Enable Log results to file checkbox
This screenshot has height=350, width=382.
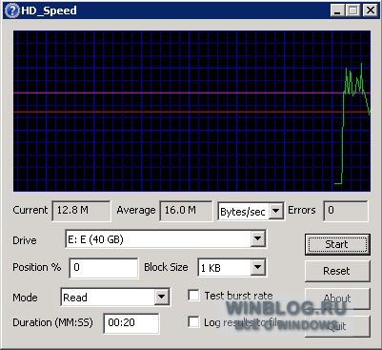pyautogui.click(x=193, y=321)
